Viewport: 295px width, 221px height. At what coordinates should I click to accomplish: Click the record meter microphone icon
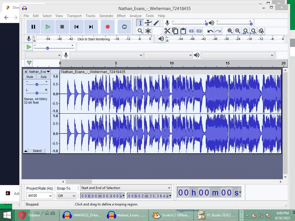[29, 39]
